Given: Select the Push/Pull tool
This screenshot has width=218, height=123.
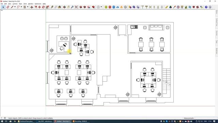Looking at the screenshot, I should click(x=32, y=7).
